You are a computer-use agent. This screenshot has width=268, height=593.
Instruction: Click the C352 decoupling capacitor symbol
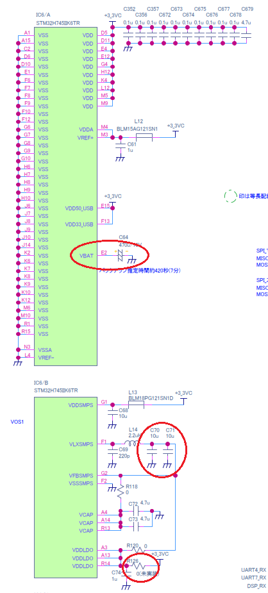click(x=128, y=35)
